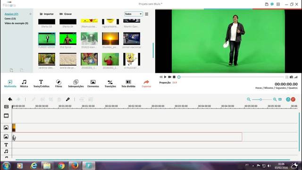Click the Exportar arrow button
The image size is (302, 170).
tap(146, 84)
